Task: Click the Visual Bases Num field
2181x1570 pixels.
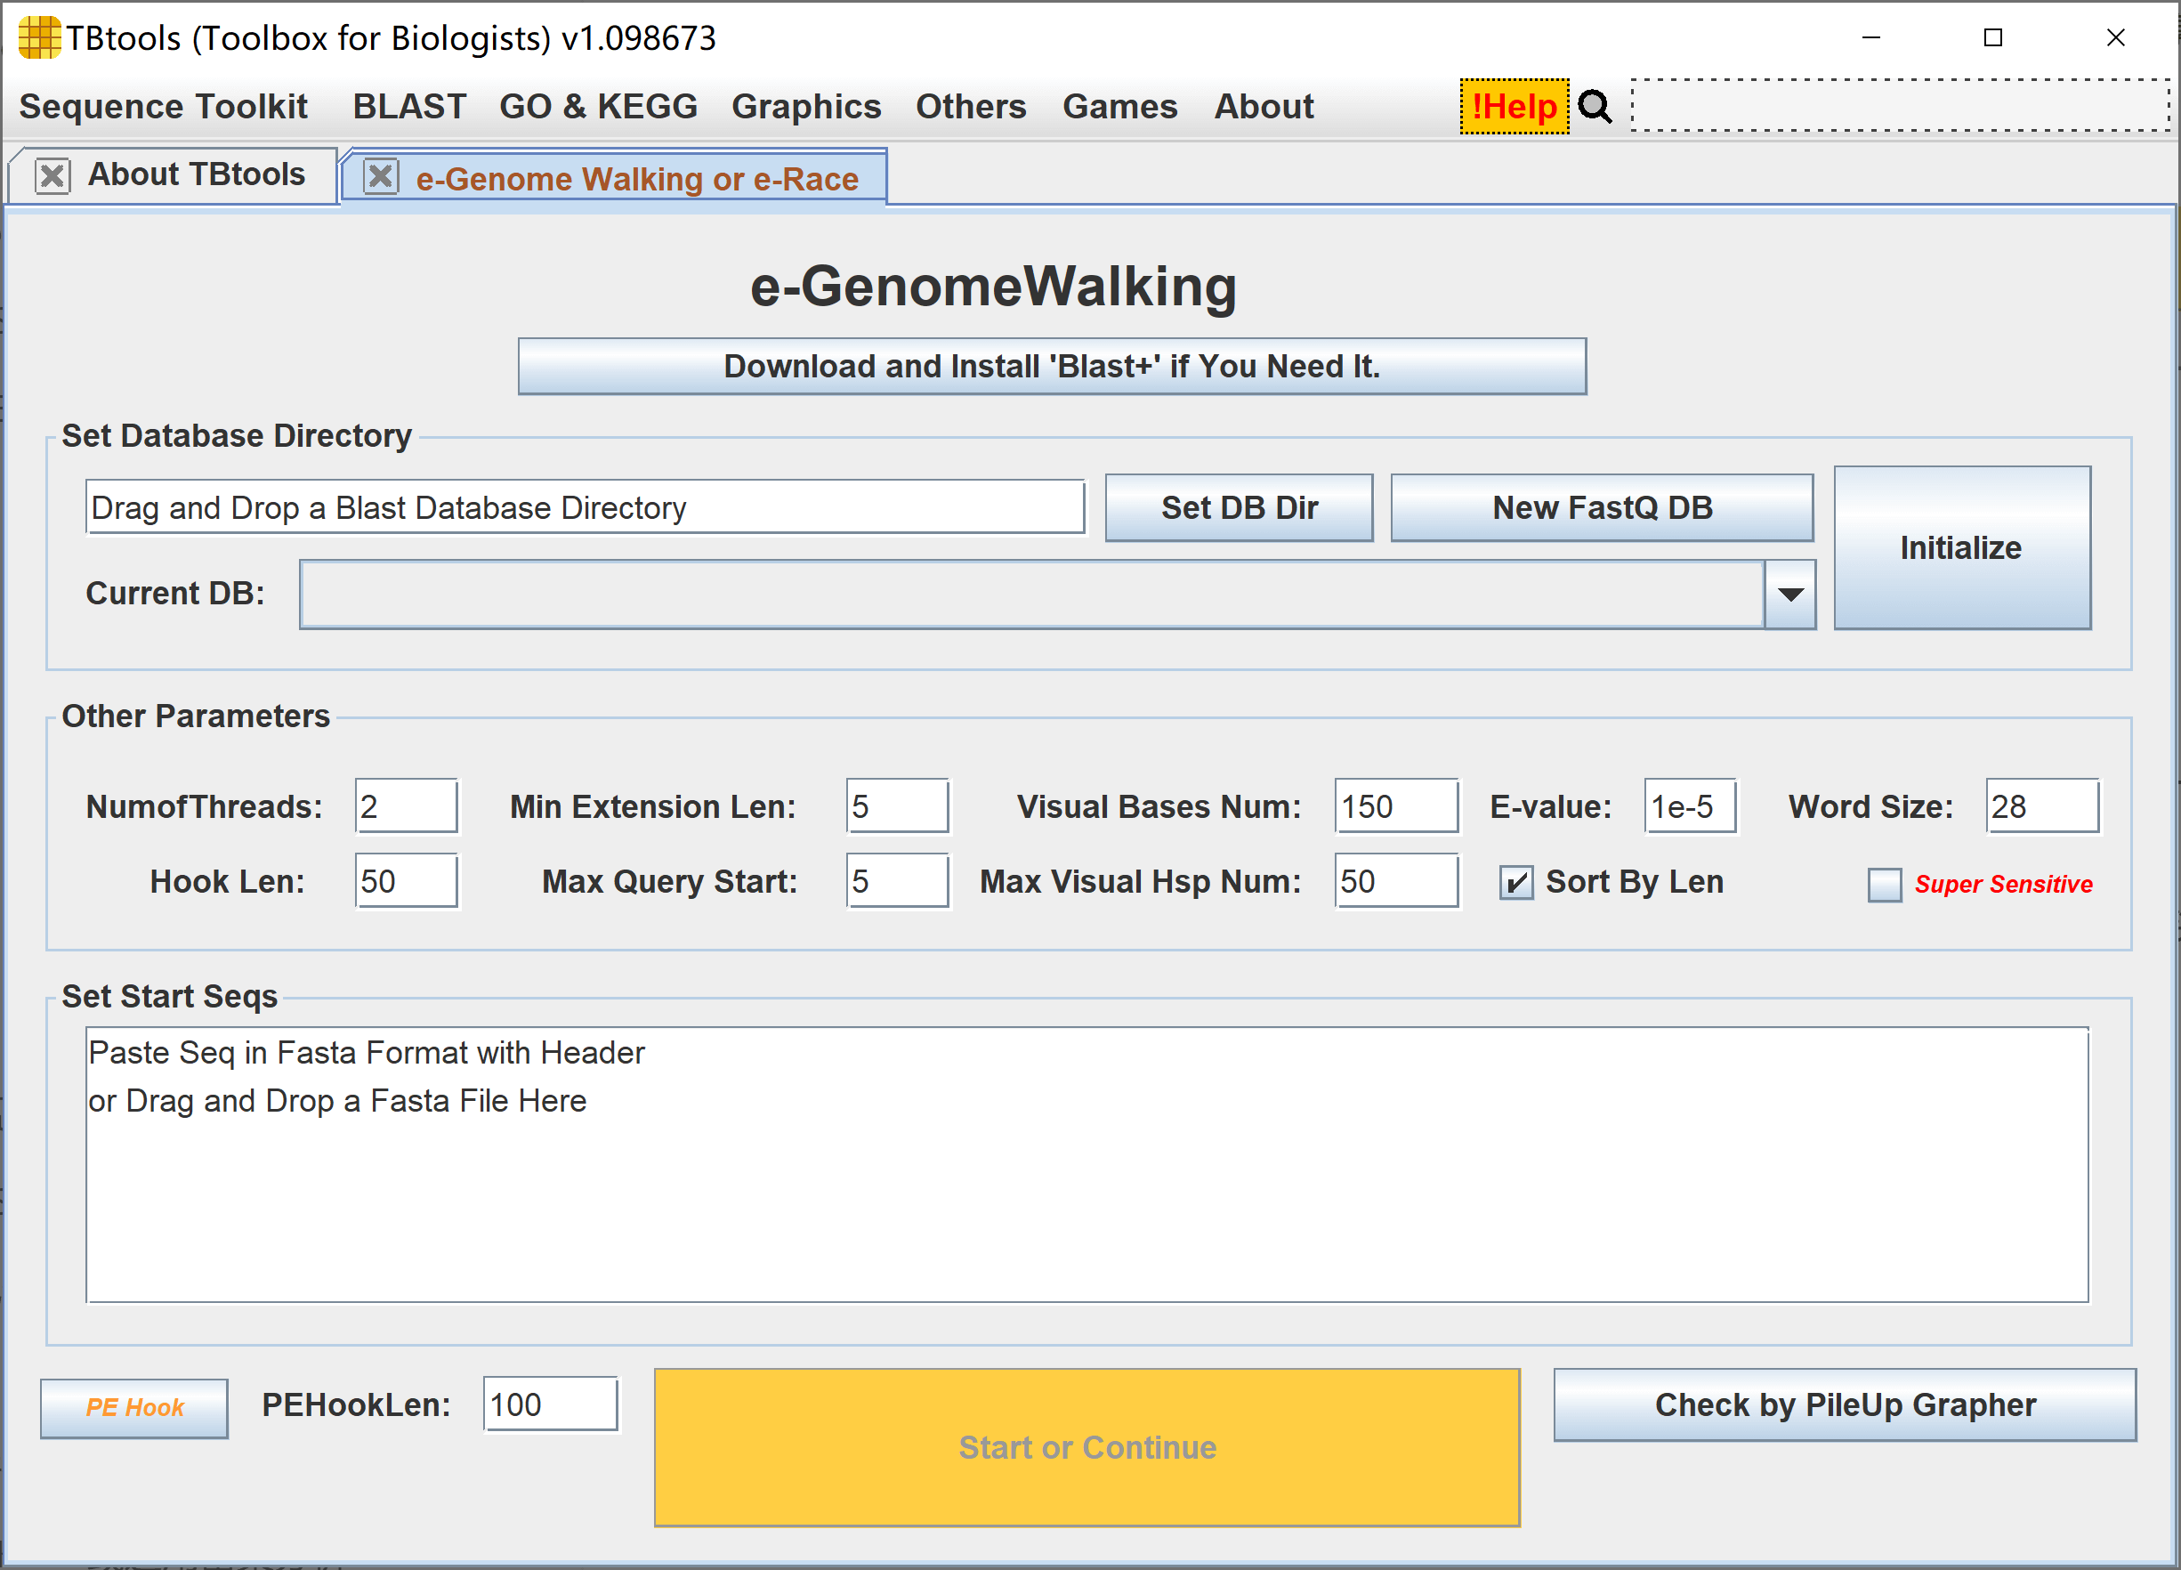Action: pos(1395,806)
